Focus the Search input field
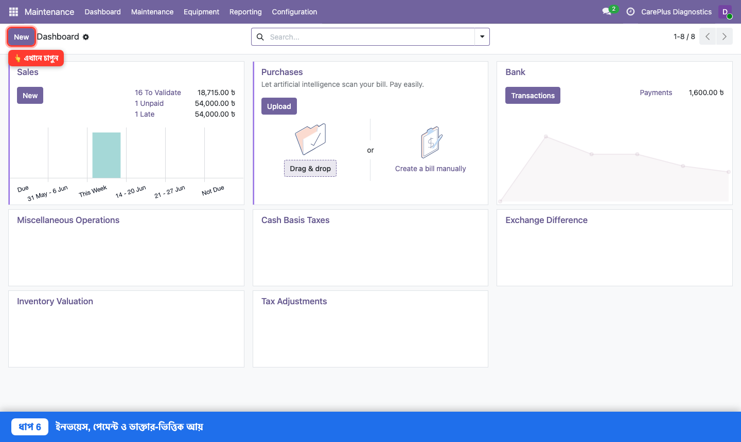This screenshot has height=442, width=741. 370,37
